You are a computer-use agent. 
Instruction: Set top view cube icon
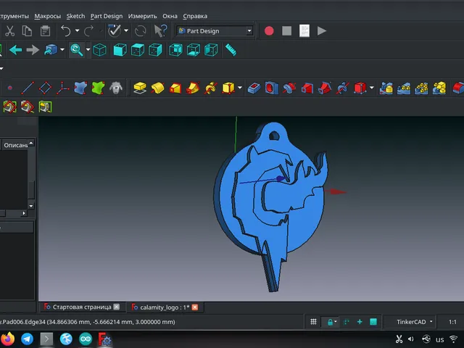[138, 50]
